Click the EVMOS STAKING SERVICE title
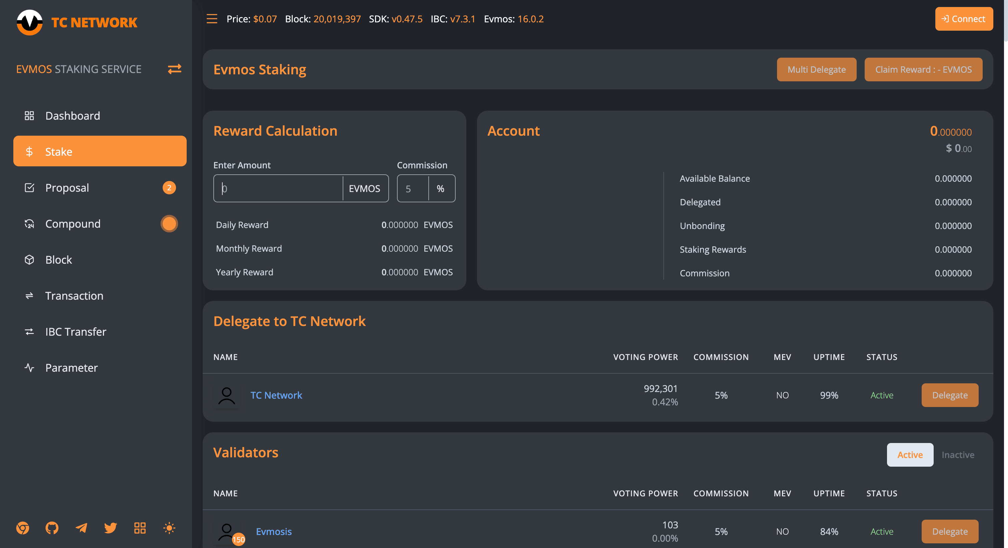 point(79,69)
